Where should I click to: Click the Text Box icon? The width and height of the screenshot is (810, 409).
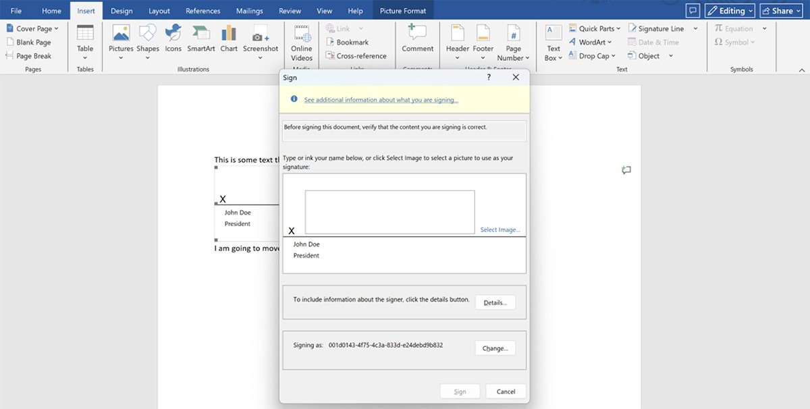pyautogui.click(x=553, y=39)
